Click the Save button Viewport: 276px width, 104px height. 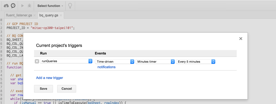43,89
